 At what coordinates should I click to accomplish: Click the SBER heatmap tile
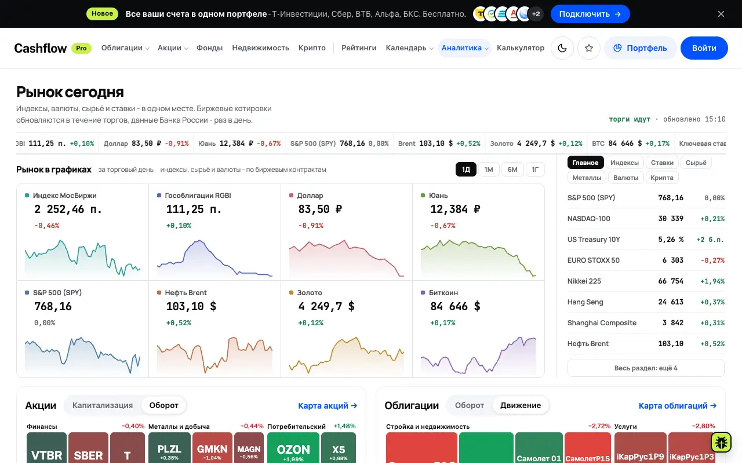(x=88, y=448)
